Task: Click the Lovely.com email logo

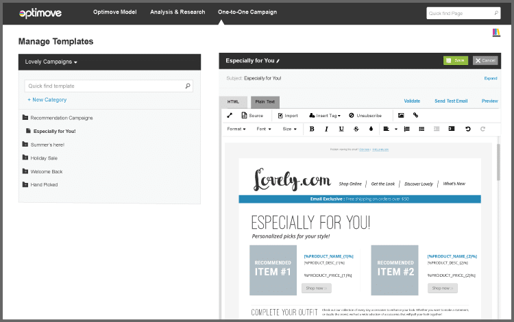Action: [x=292, y=179]
